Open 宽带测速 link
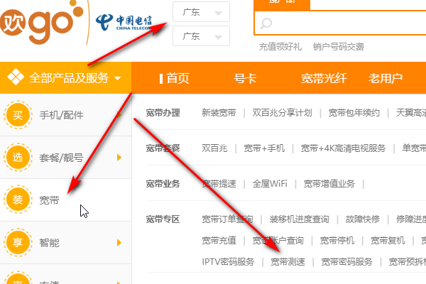The width and height of the screenshot is (426, 284). [x=288, y=262]
